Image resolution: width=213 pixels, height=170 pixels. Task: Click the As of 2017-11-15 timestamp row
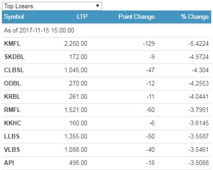(107, 30)
